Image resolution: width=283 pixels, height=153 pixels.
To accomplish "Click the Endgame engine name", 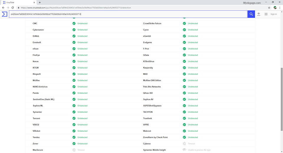I will [x=147, y=42].
